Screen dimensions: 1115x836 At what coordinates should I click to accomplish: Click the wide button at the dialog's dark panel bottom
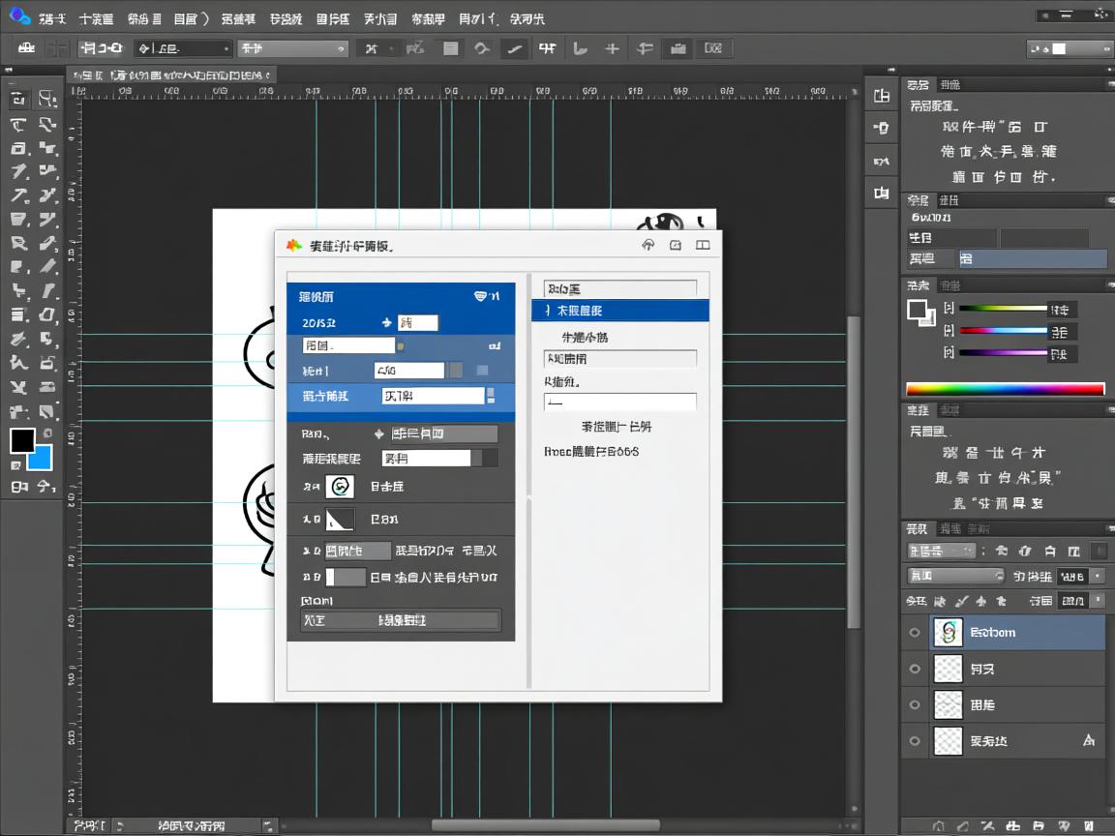point(401,620)
